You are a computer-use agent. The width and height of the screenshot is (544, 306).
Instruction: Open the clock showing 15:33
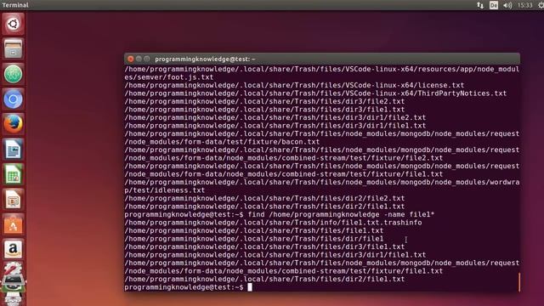[524, 5]
